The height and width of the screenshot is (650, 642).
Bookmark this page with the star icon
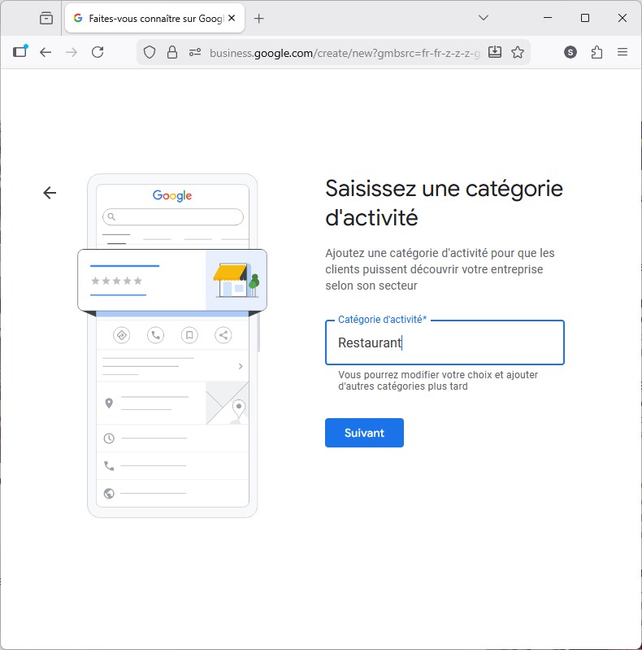pyautogui.click(x=518, y=52)
